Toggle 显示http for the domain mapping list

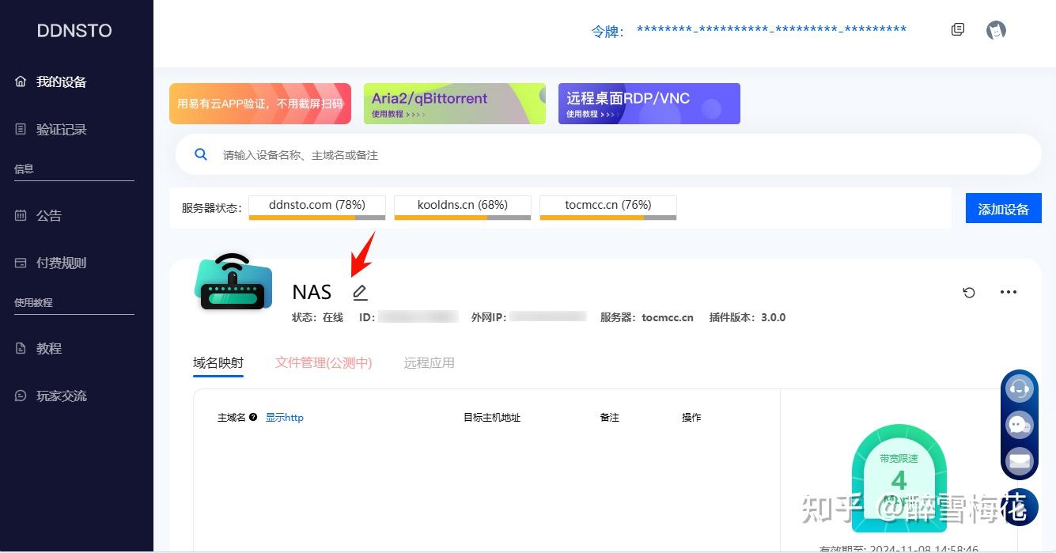point(285,417)
